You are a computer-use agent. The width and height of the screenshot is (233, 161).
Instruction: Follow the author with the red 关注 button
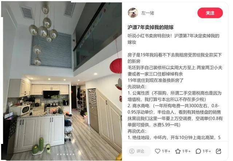pos(210,13)
